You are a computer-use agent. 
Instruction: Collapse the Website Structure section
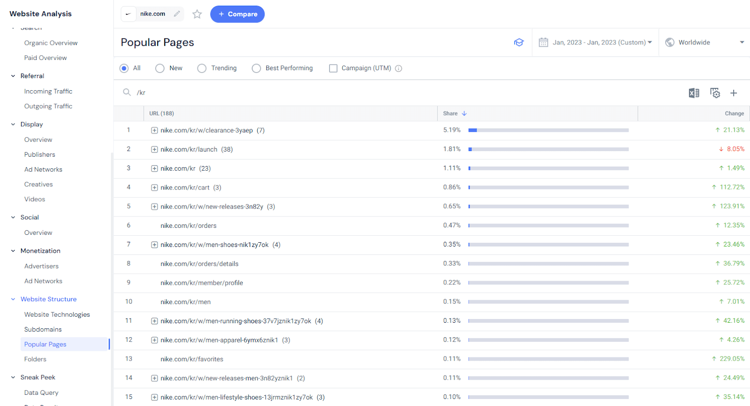point(13,299)
